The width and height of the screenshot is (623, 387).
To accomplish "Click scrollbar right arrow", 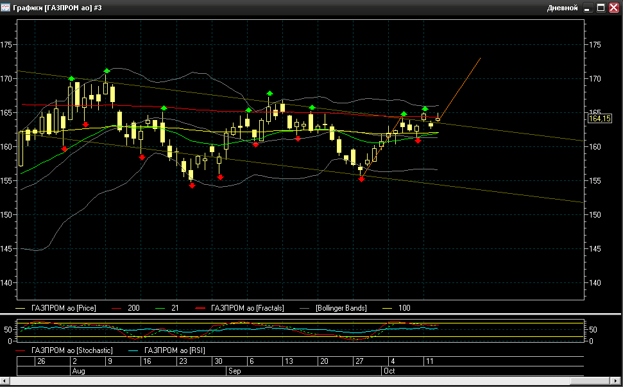I will (615, 381).
